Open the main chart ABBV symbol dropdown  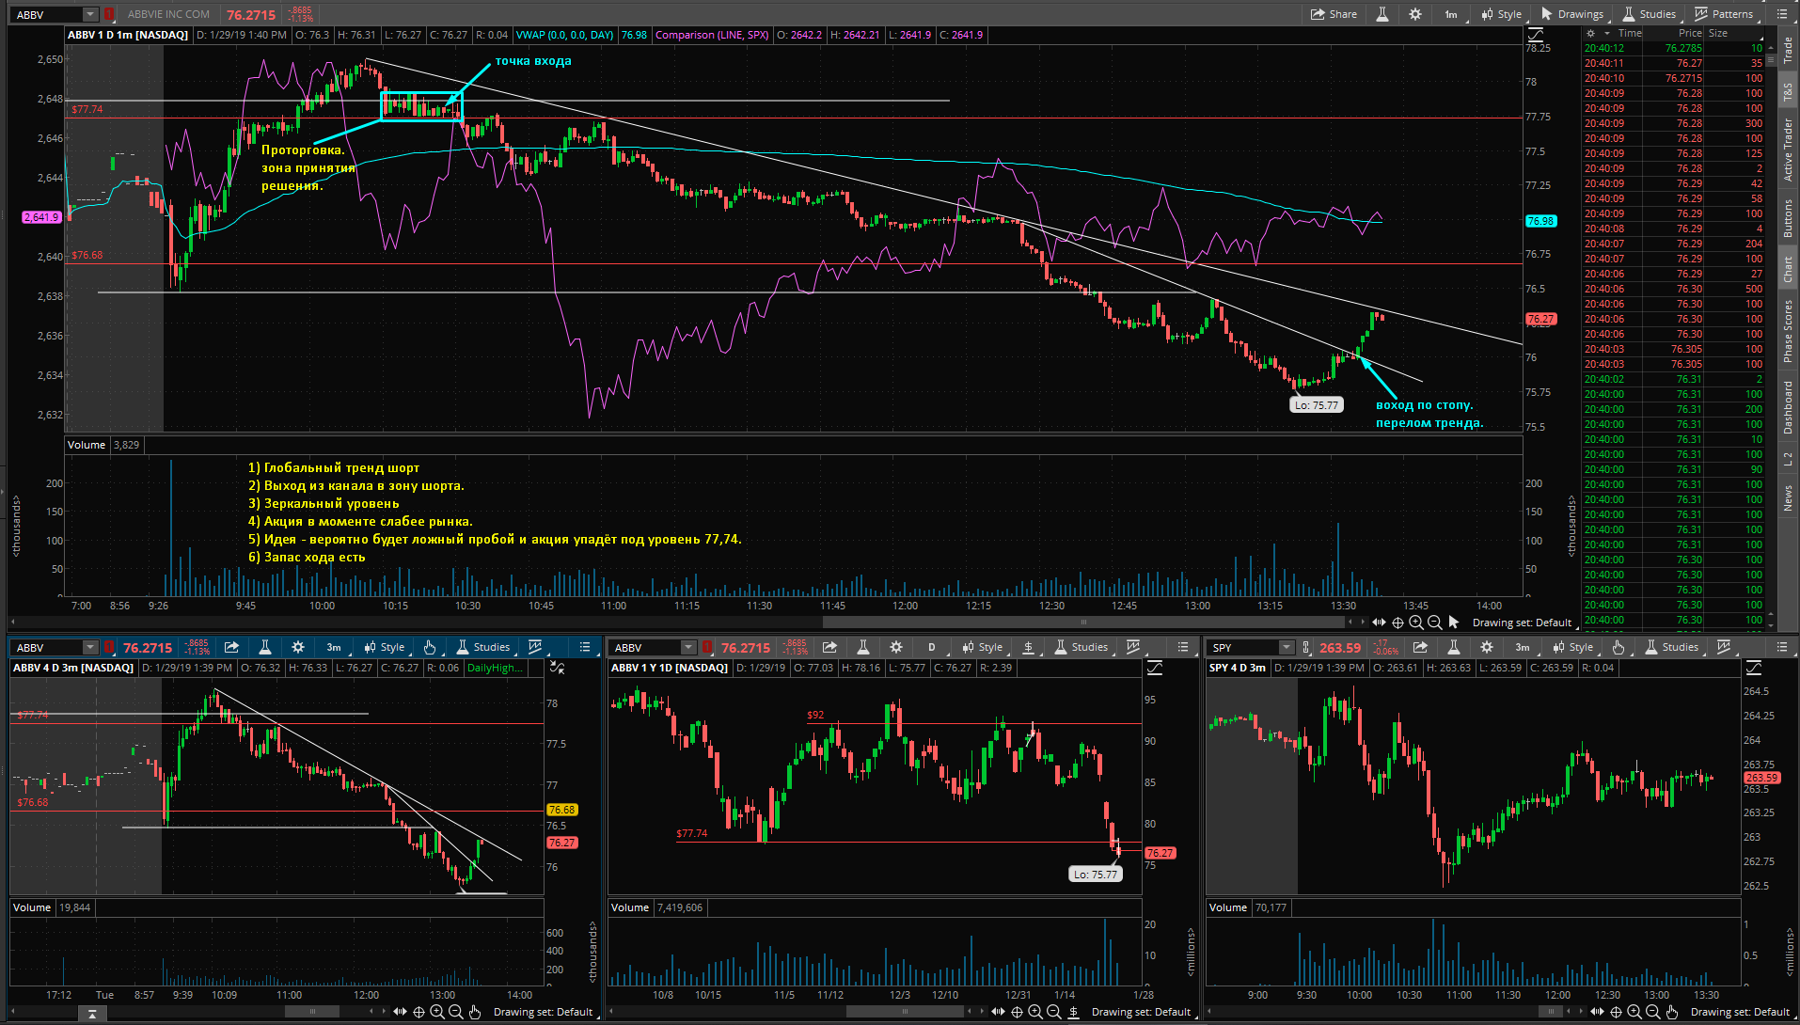pyautogui.click(x=89, y=14)
